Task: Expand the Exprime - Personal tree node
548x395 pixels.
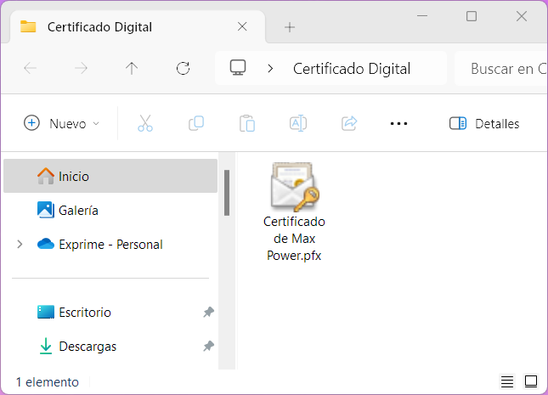Action: click(20, 245)
